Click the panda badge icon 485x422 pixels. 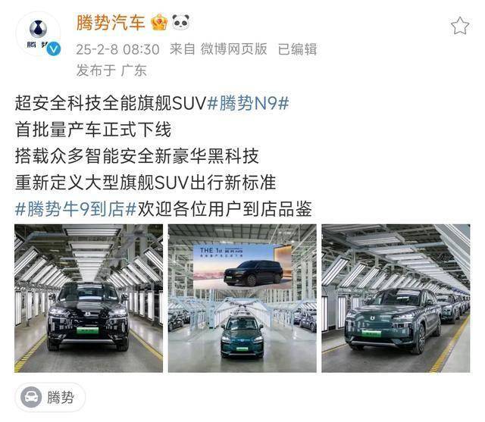[181, 22]
